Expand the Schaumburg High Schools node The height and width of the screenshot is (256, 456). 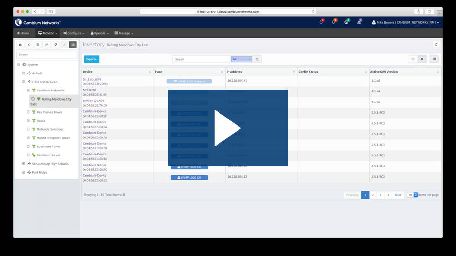[24, 164]
